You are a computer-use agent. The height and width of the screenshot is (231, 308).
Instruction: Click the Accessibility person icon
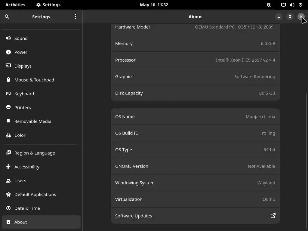(x=8, y=167)
